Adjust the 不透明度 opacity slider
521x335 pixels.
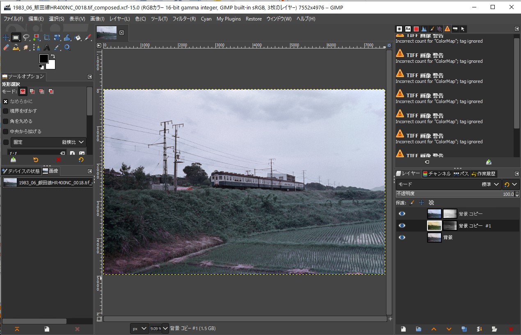coord(455,194)
